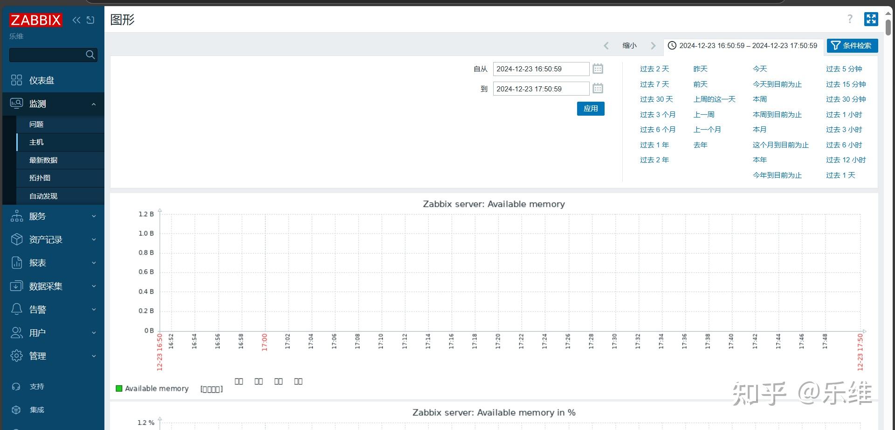Screen dimensions: 895x430
Task: Enter fullscreen using the expand icon top right
Action: click(871, 19)
